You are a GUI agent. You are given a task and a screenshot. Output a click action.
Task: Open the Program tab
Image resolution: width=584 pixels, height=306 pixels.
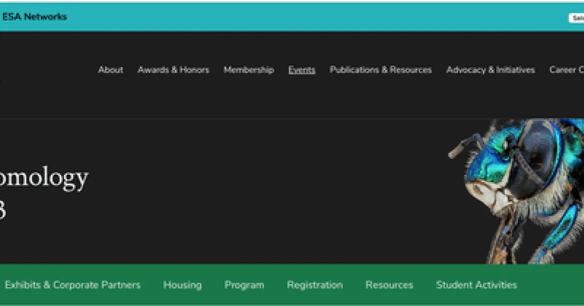pyautogui.click(x=244, y=285)
